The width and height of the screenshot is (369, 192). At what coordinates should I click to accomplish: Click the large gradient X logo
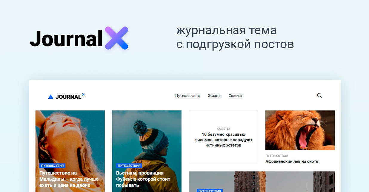point(116,38)
